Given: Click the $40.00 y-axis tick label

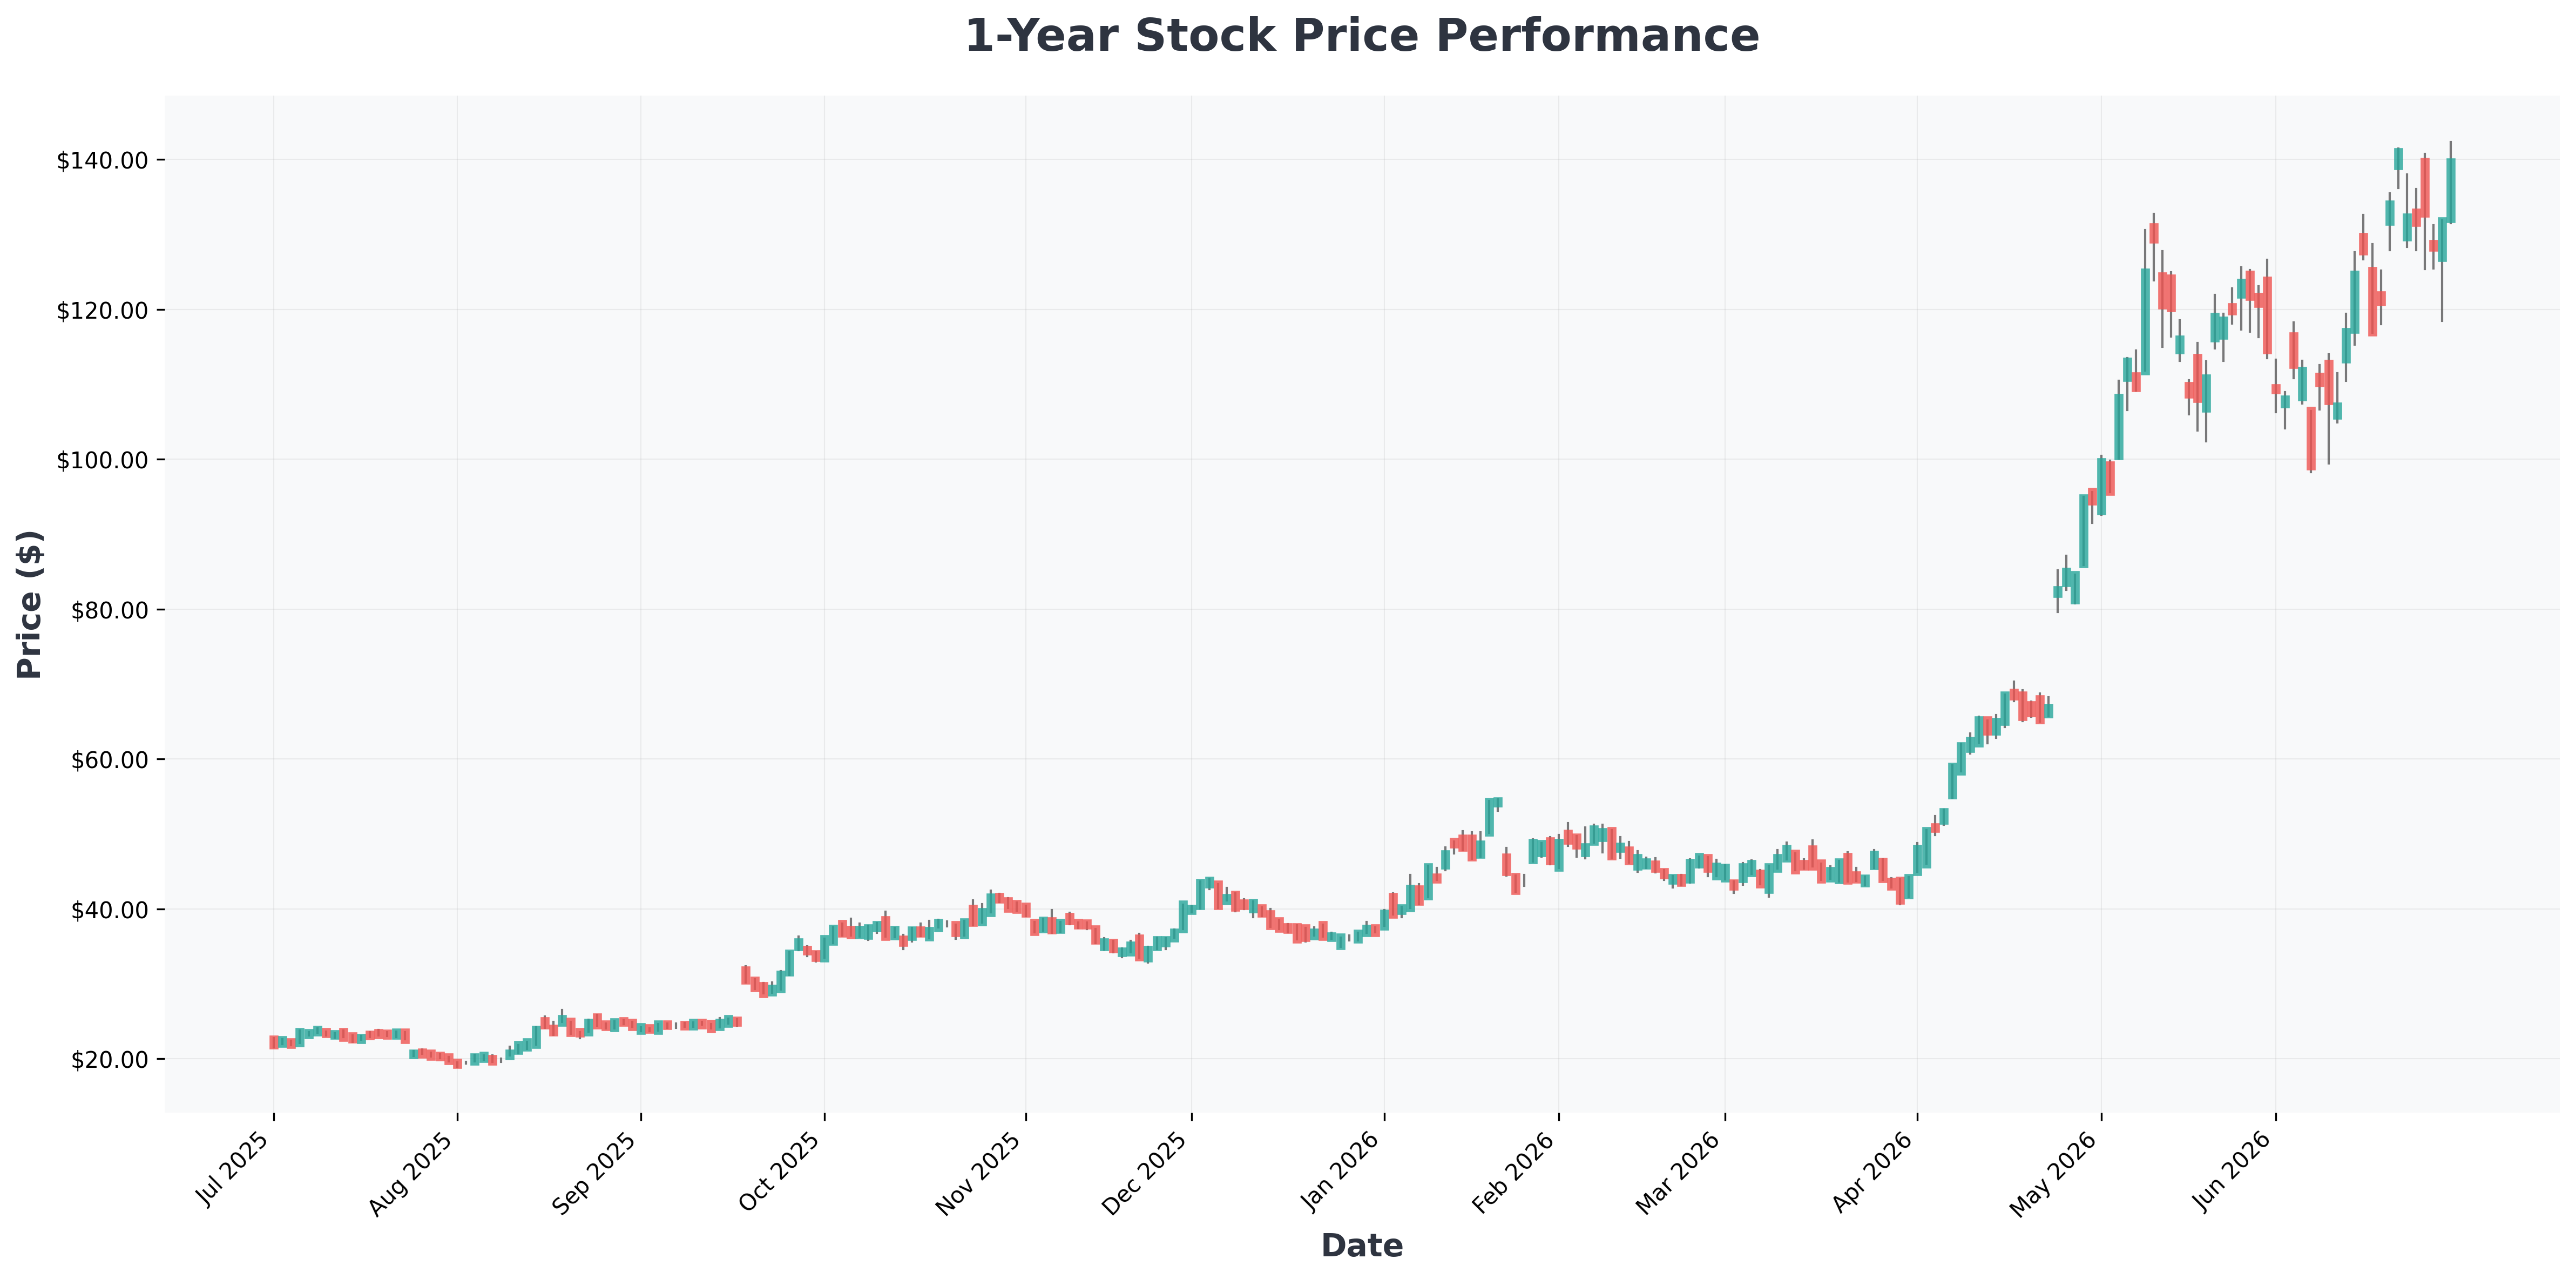Looking at the screenshot, I should 109,910.
